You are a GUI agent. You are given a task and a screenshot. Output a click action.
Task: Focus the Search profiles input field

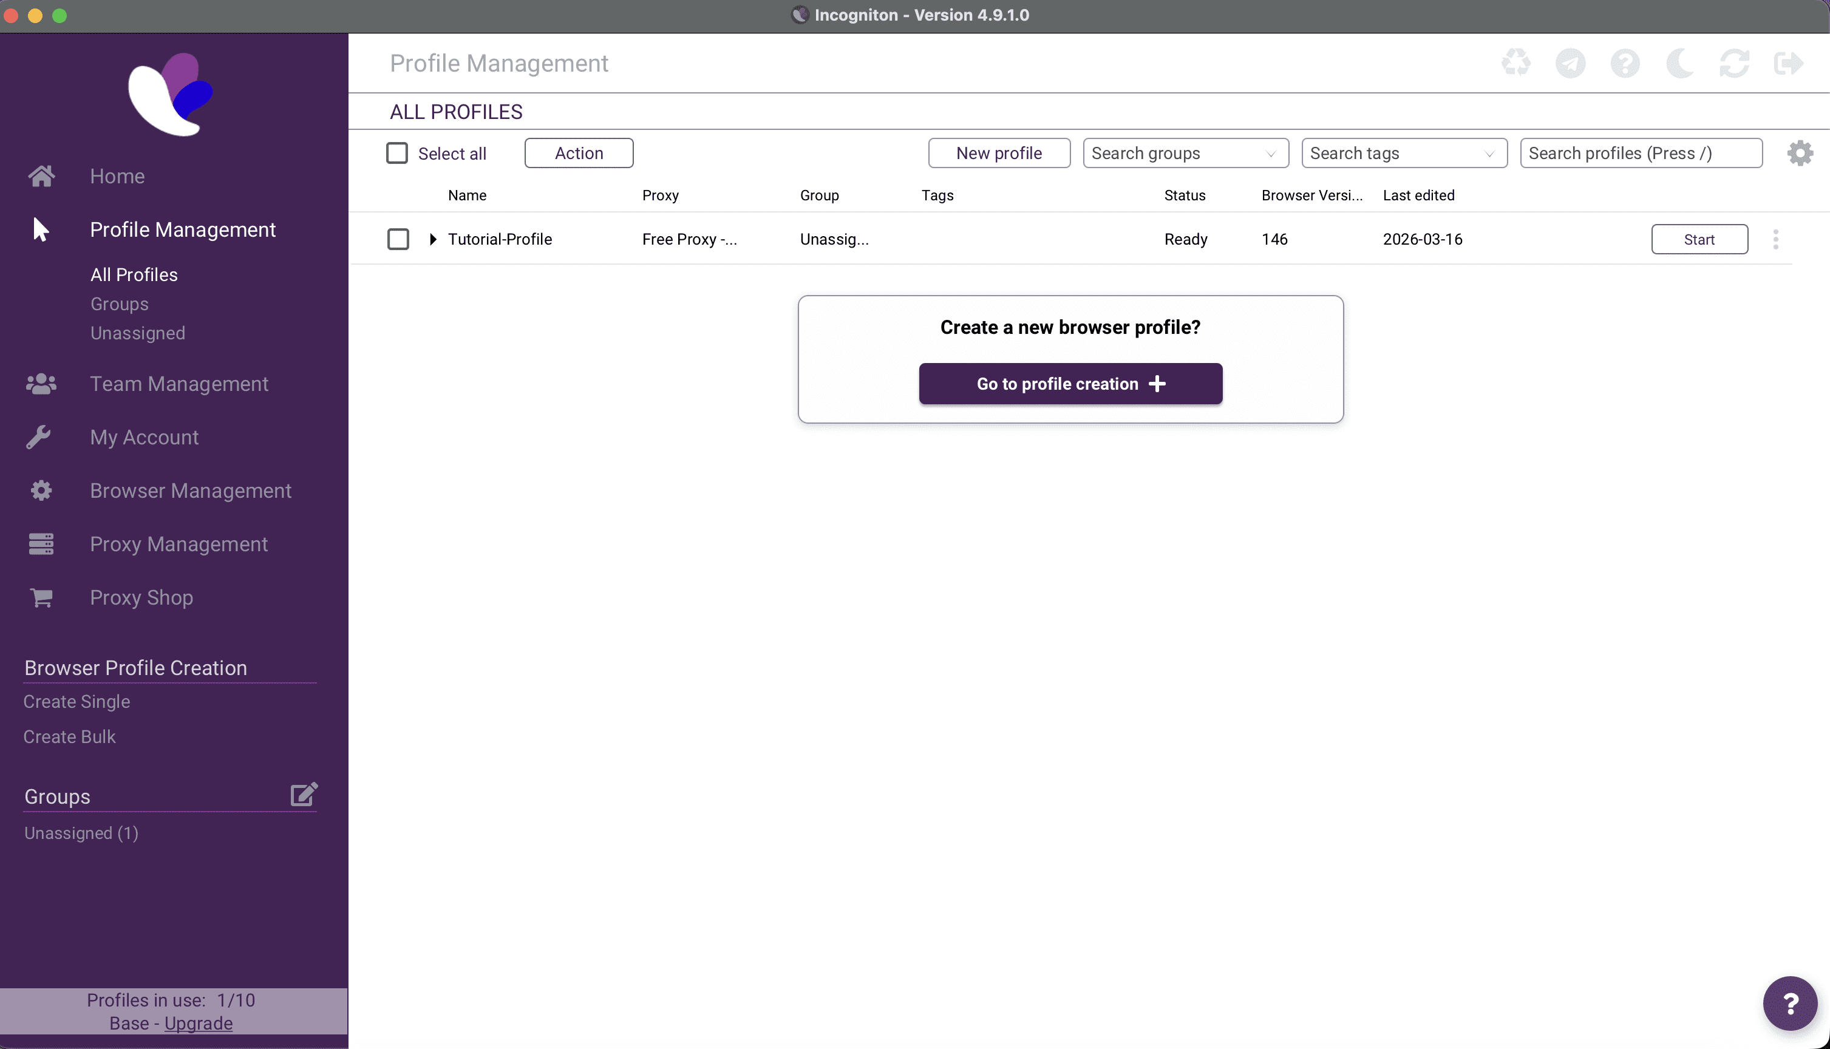1640,153
